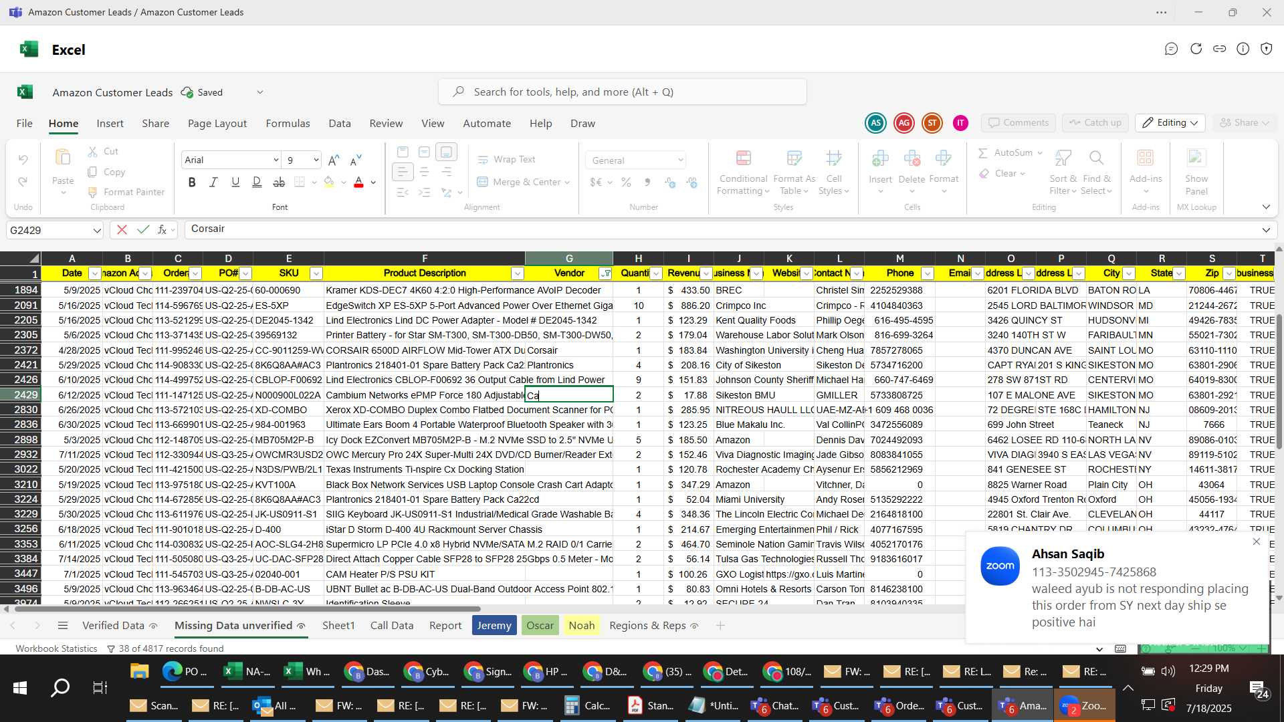Apply the red font color swatch
This screenshot has width=1284, height=722.
(x=359, y=183)
